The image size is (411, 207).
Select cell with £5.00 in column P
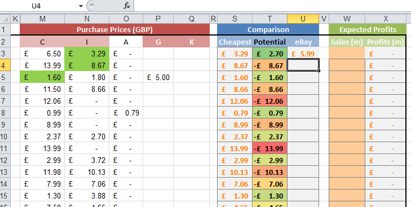point(158,77)
